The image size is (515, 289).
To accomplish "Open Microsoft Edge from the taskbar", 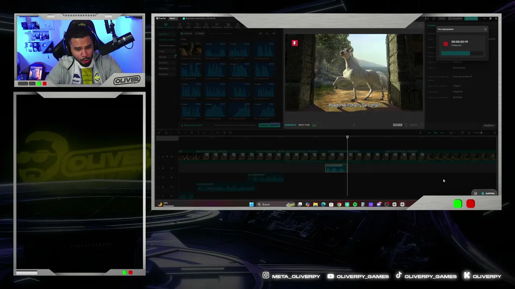I will click(323, 204).
